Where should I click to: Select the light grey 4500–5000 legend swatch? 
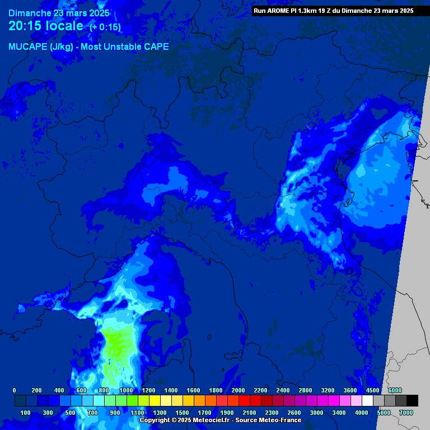pos(378,401)
